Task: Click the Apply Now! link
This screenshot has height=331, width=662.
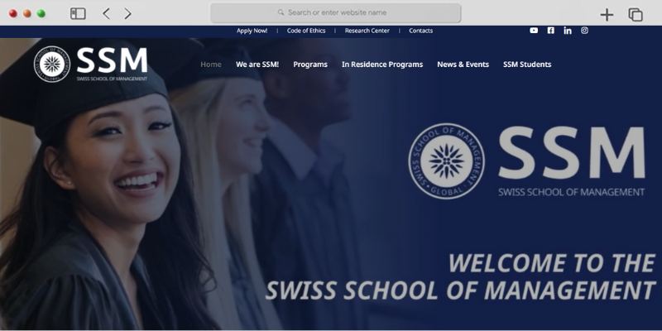Action: (252, 31)
